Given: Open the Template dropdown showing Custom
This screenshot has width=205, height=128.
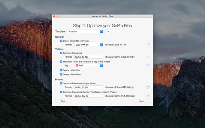Looking at the screenshot, I should click(85, 31).
